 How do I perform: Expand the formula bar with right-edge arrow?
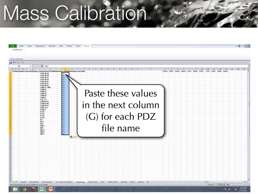click(249, 65)
